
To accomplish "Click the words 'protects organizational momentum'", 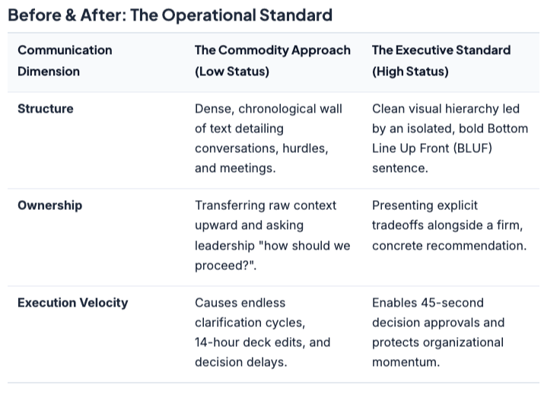I will pos(437,352).
